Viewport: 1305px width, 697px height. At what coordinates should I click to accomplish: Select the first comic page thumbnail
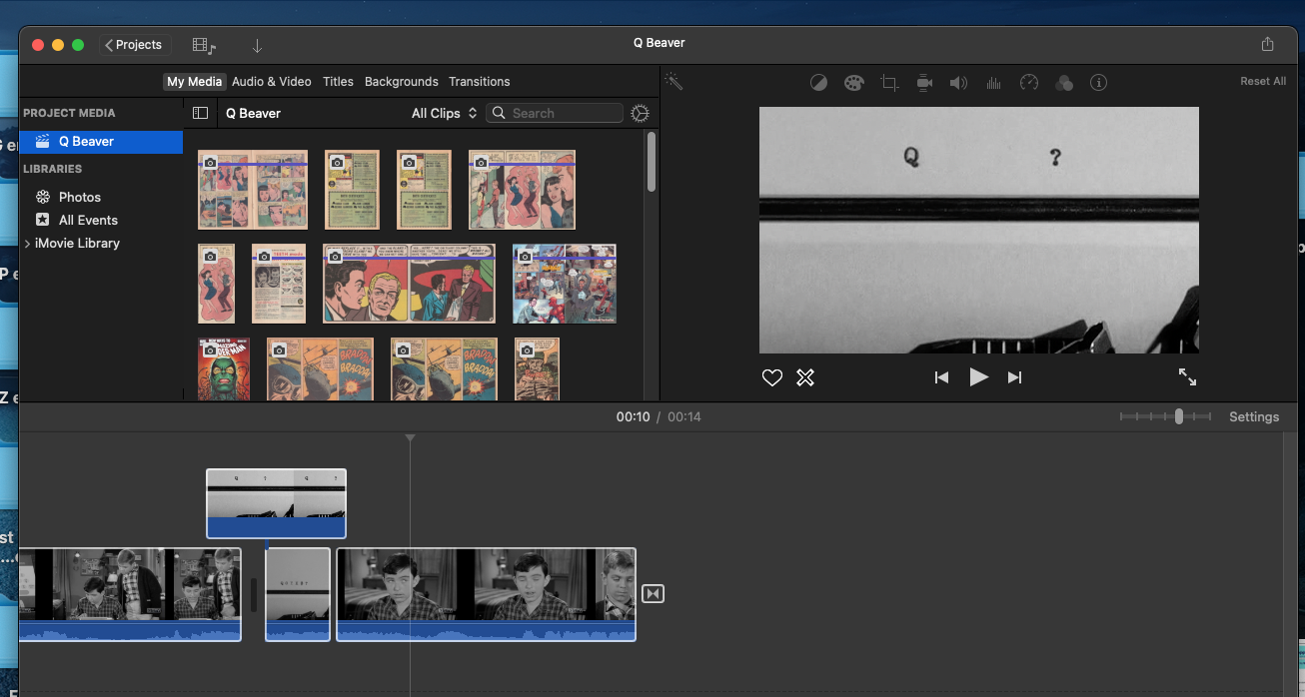point(253,190)
